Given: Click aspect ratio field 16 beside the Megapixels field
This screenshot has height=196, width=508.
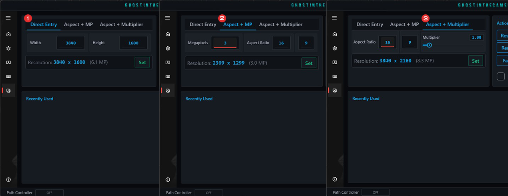Looking at the screenshot, I should (281, 43).
